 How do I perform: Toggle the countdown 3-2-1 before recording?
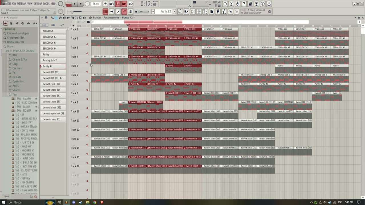click(x=118, y=4)
